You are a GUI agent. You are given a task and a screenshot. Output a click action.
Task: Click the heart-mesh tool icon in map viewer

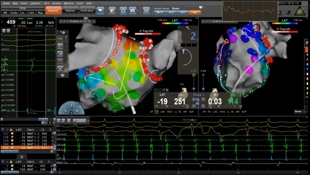coord(63,32)
